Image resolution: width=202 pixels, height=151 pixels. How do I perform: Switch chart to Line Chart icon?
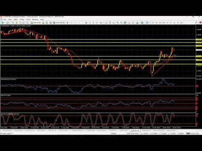pyautogui.click(x=114, y=23)
